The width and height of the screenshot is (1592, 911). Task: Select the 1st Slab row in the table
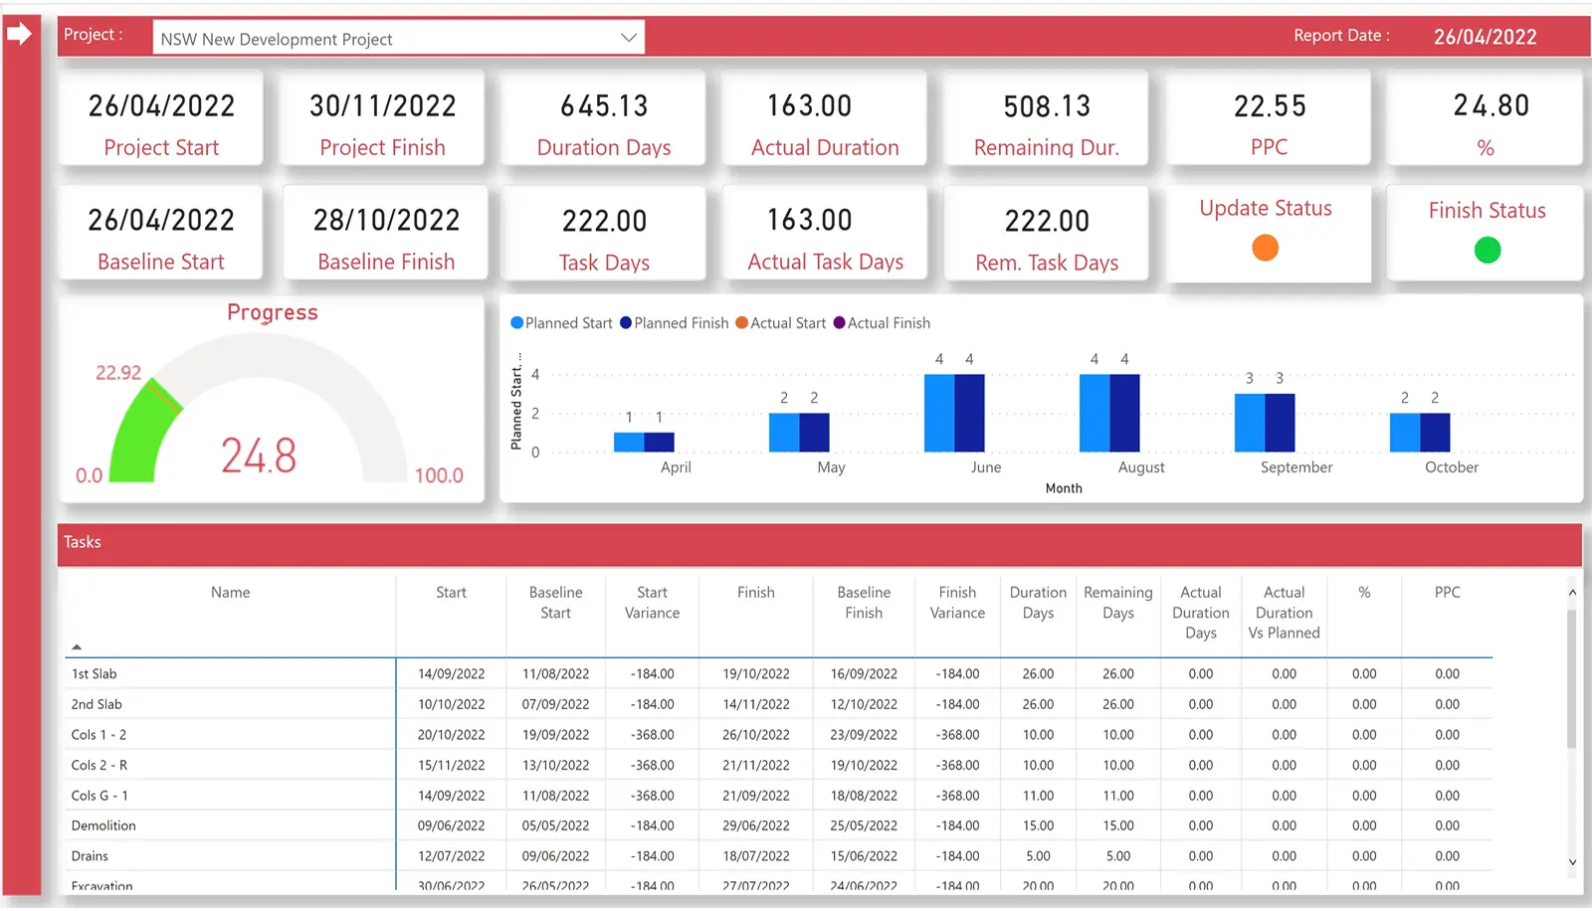229,673
